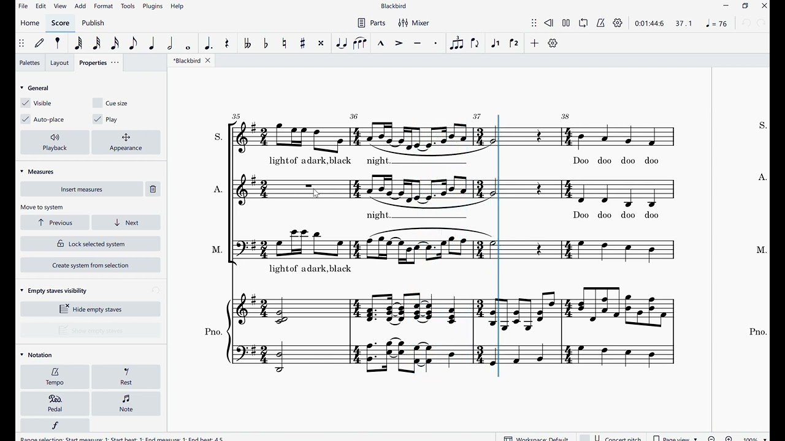
Task: Open the Plugins menu
Action: (x=153, y=6)
